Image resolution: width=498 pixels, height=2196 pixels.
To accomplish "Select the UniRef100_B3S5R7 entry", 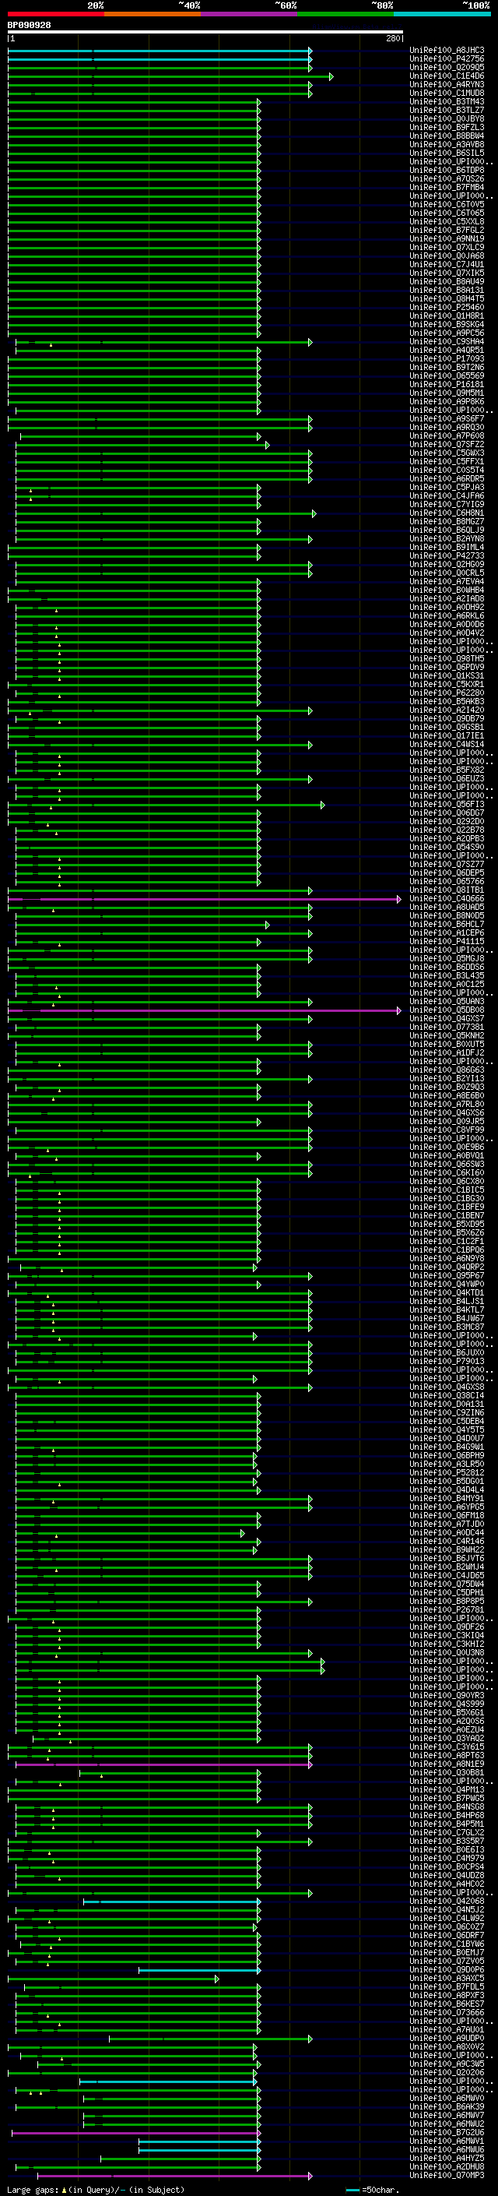I will pyautogui.click(x=447, y=1842).
